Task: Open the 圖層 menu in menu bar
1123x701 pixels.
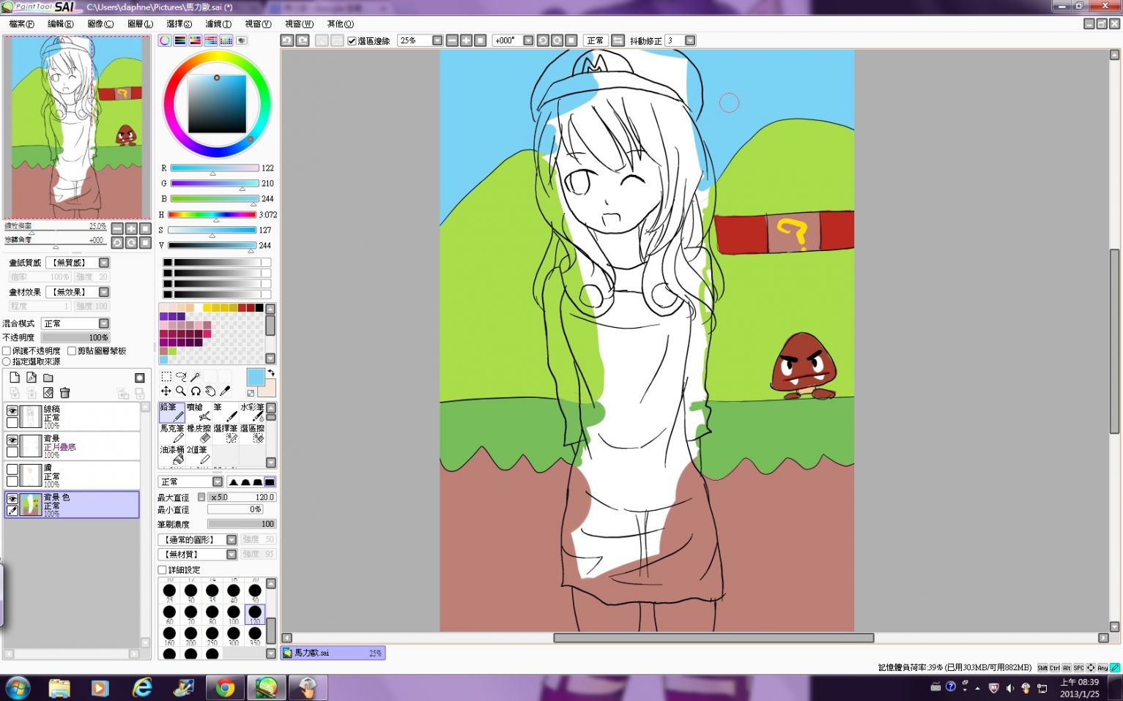Action: tap(140, 24)
